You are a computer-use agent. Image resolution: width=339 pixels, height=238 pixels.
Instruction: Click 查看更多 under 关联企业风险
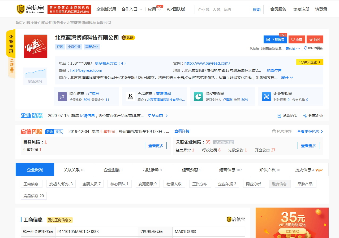coord(308,146)
